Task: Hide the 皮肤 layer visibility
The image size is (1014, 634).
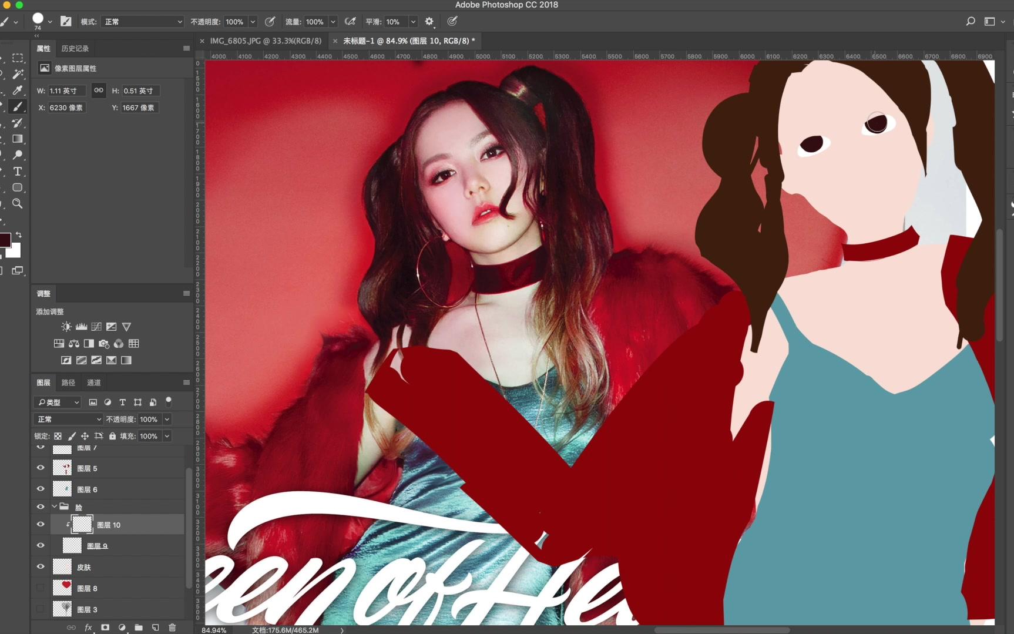Action: coord(41,566)
